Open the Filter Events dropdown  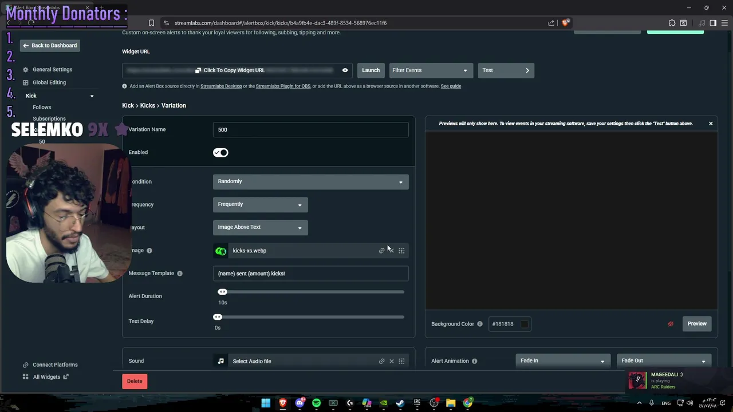431,70
